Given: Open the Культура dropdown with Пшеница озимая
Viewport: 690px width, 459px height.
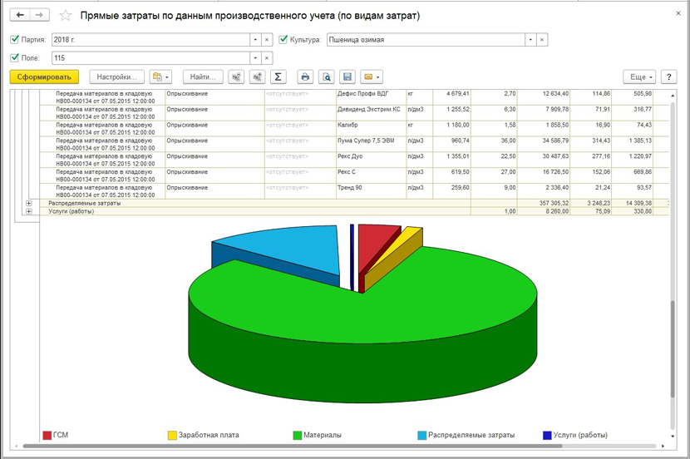Looking at the screenshot, I should 529,39.
